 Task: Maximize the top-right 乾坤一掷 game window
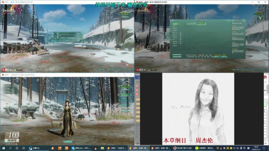tap(259, 2)
